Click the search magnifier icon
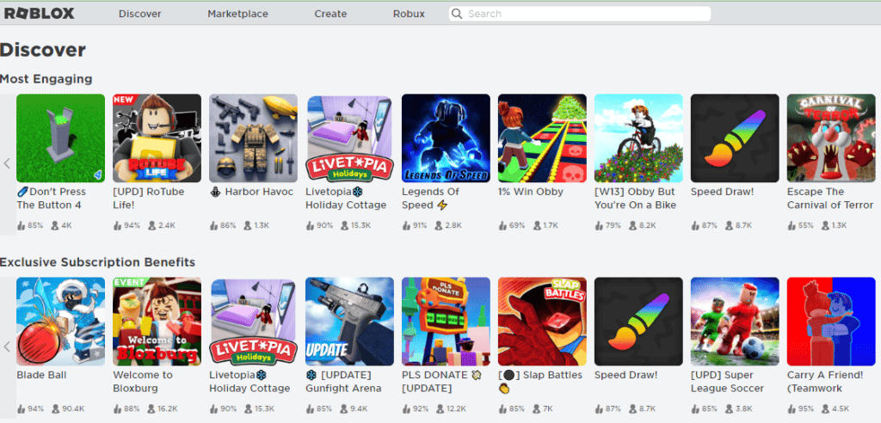Image resolution: width=881 pixels, height=423 pixels. tap(457, 14)
